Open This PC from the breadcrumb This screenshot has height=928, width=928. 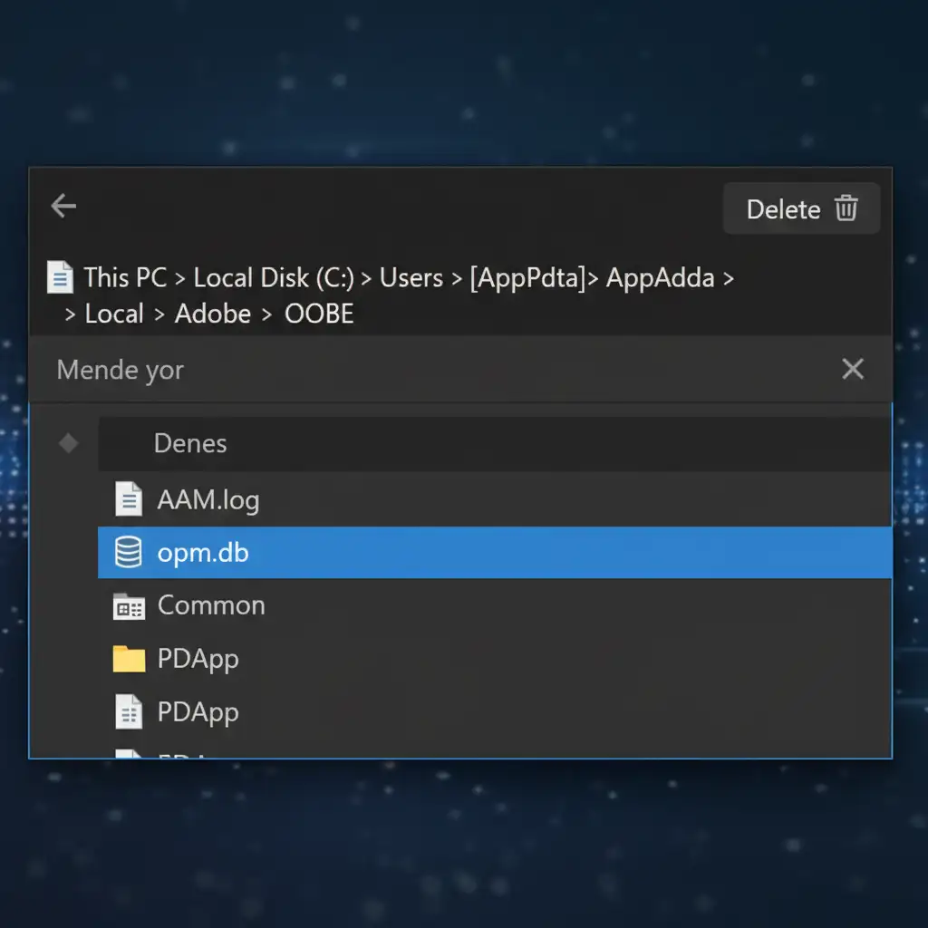pos(125,277)
